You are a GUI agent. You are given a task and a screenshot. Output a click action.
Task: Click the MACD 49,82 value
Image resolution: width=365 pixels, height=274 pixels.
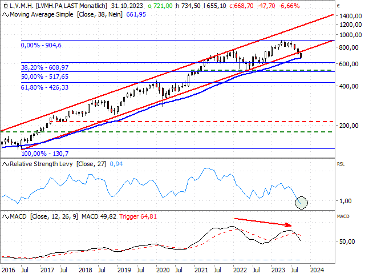[x=99, y=217]
